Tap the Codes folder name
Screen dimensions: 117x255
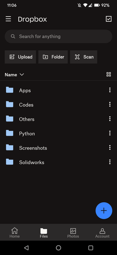[26, 105]
